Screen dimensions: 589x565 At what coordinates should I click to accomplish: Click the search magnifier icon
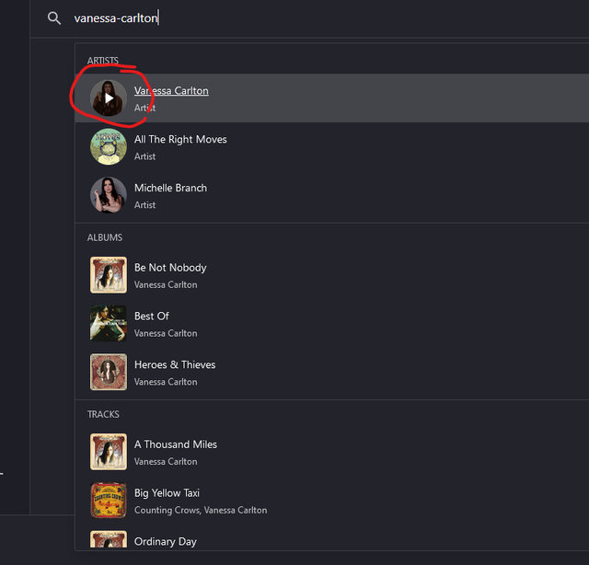point(54,18)
